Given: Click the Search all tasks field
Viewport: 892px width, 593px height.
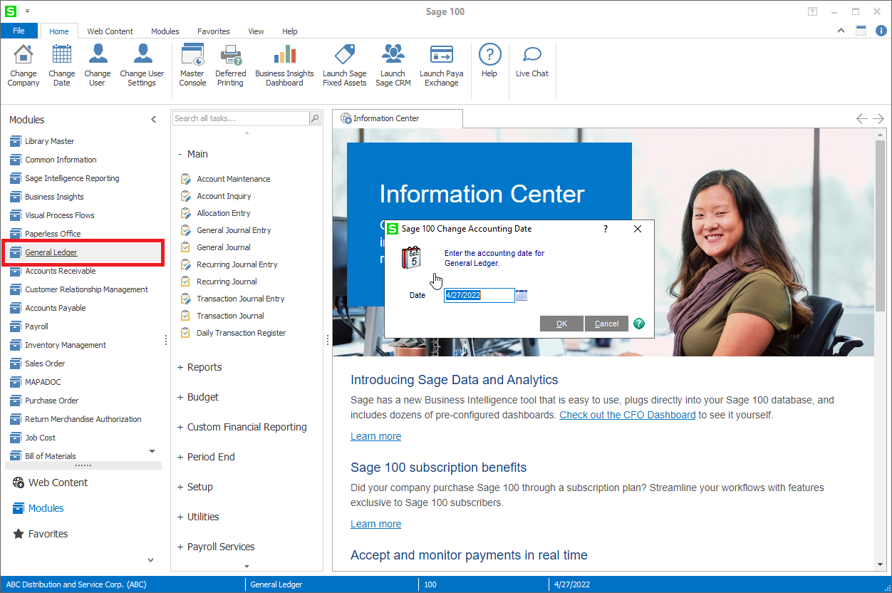Looking at the screenshot, I should click(242, 118).
